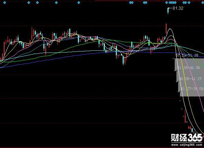The height and width of the screenshot is (148, 204).
Task: Click the fifth diamond marker from the left
Action: [79, 2]
